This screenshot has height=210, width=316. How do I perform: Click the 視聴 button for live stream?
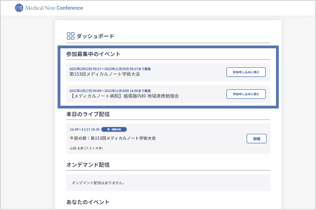pos(257,139)
